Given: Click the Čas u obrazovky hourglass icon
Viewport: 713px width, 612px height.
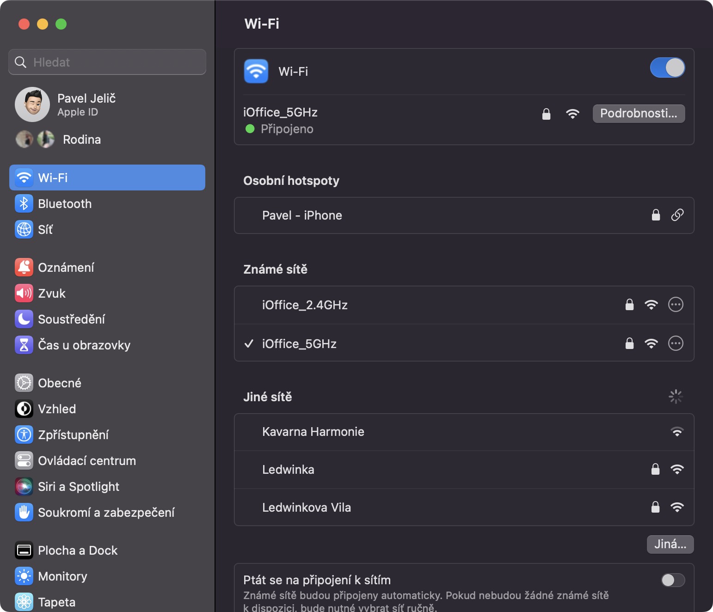Looking at the screenshot, I should click(24, 345).
